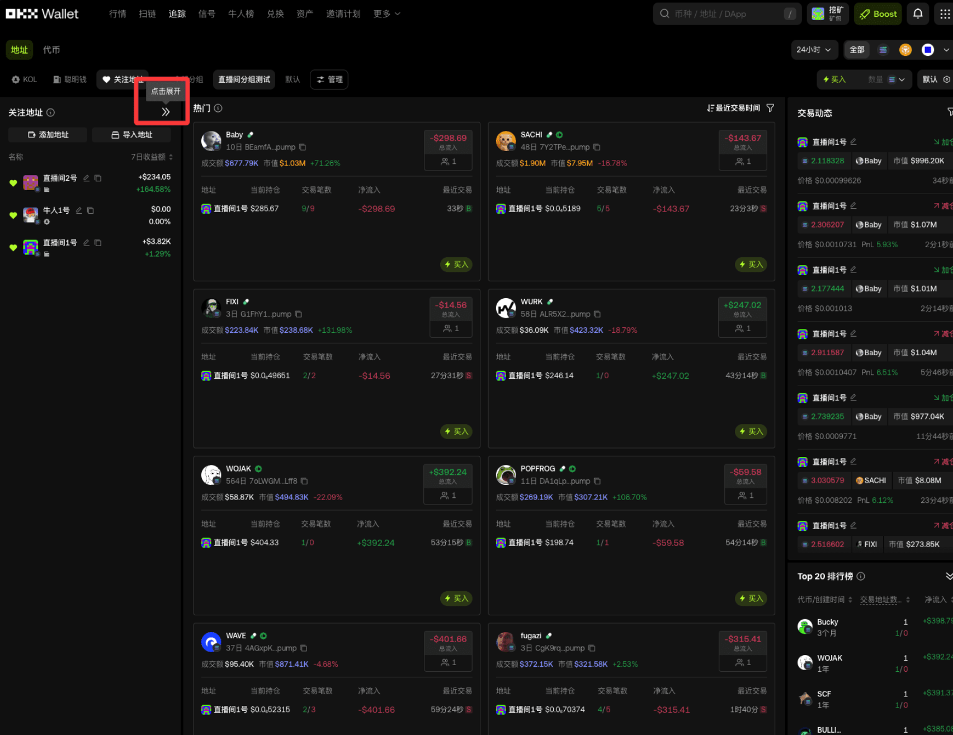
Task: Unfollow 牛人1号 with its heart icon
Action: 13,215
